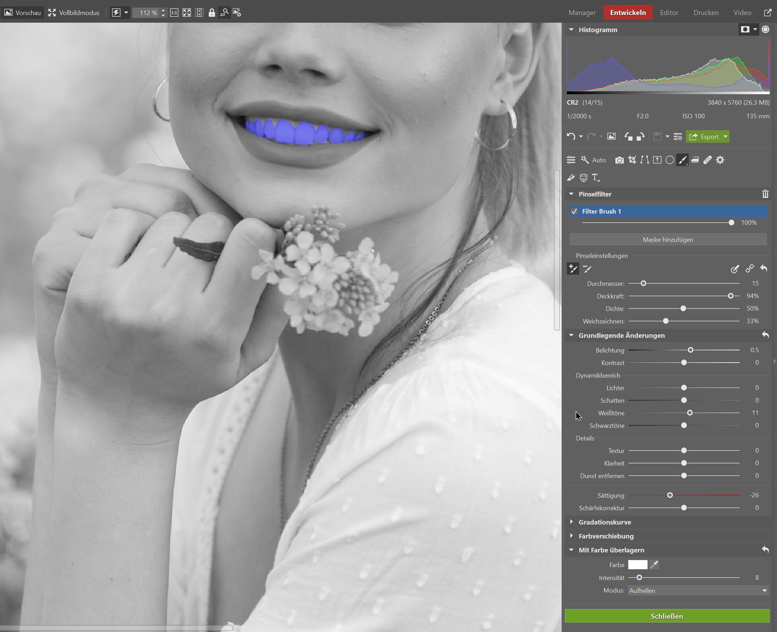Expand the Farbverschiebung section

[606, 536]
